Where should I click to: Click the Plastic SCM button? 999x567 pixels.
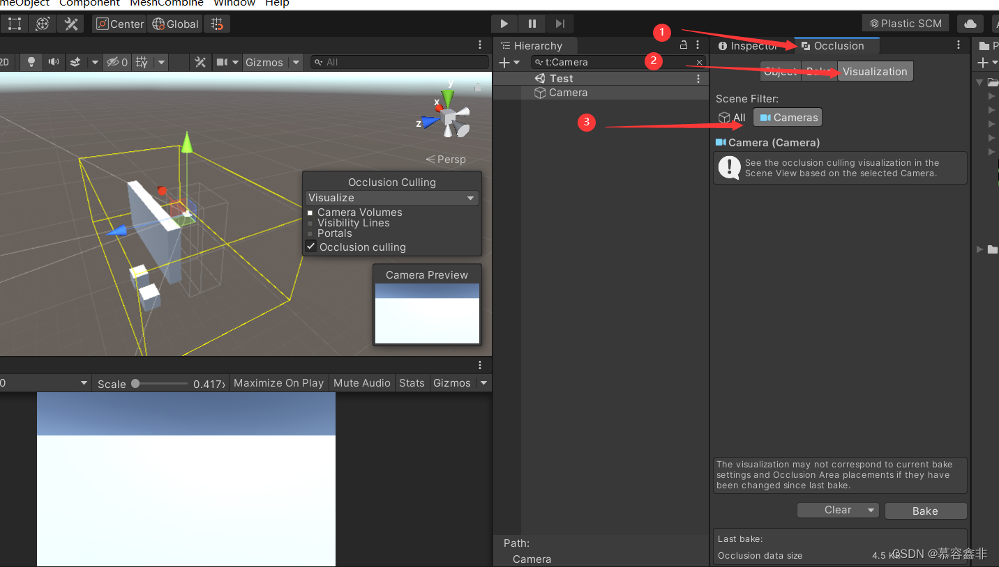906,23
